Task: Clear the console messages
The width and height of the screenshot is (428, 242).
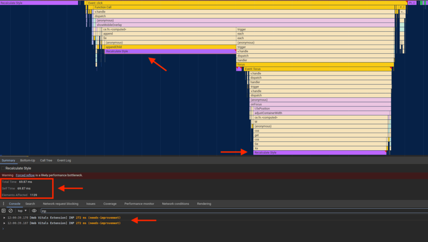Action: [10, 211]
